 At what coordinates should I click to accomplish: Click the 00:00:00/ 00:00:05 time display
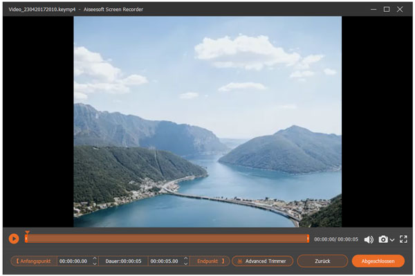tap(336, 239)
